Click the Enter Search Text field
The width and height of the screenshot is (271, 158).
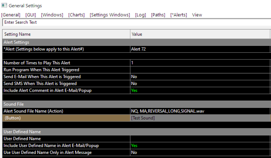(137, 22)
